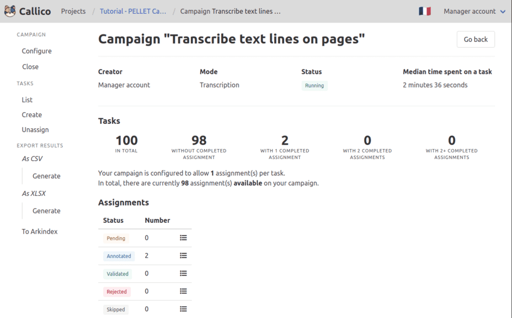512x318 pixels.
Task: Click Generate under As XLSX
Action: [46, 211]
